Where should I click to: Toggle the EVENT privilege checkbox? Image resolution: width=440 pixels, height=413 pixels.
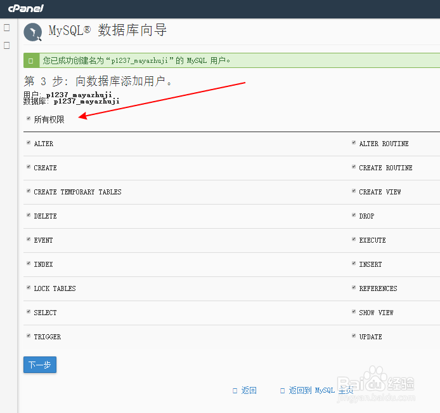point(29,240)
